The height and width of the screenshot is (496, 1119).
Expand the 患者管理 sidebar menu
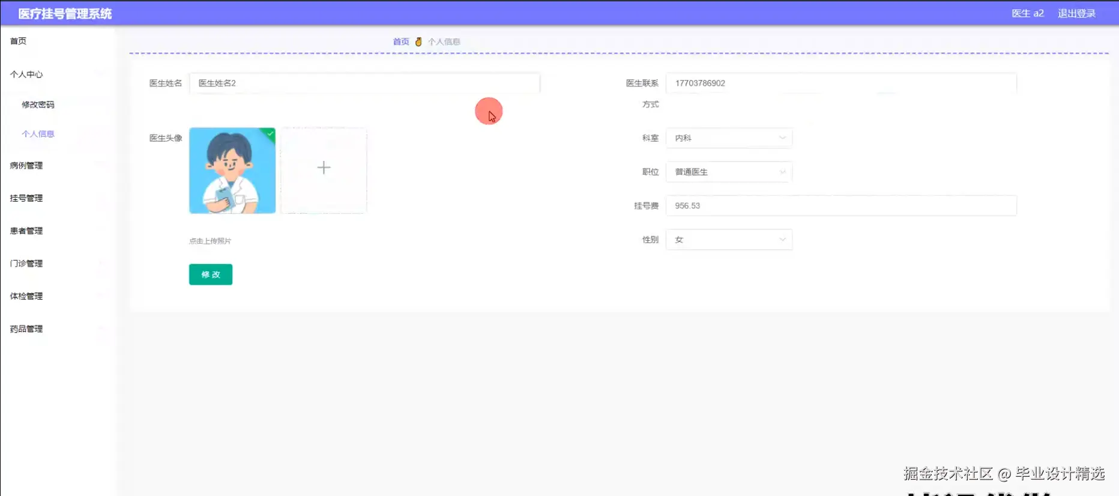point(26,231)
